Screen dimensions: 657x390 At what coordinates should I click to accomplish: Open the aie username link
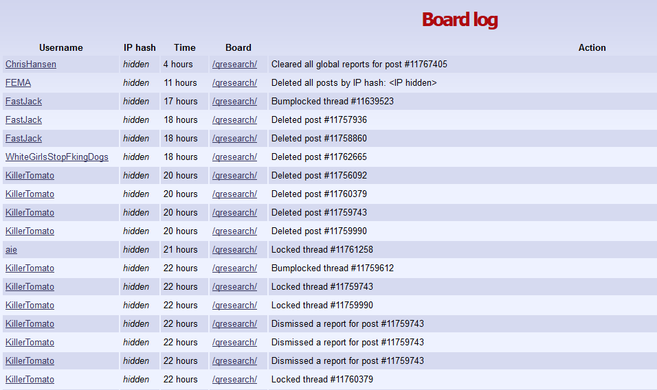click(x=11, y=250)
